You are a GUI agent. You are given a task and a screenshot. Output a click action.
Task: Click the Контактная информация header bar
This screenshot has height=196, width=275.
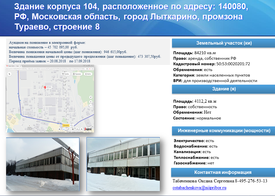pyautogui.click(x=223, y=173)
